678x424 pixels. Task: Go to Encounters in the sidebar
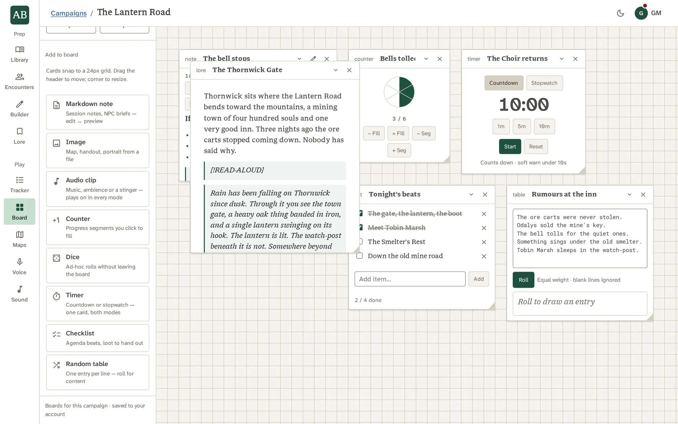coord(19,82)
